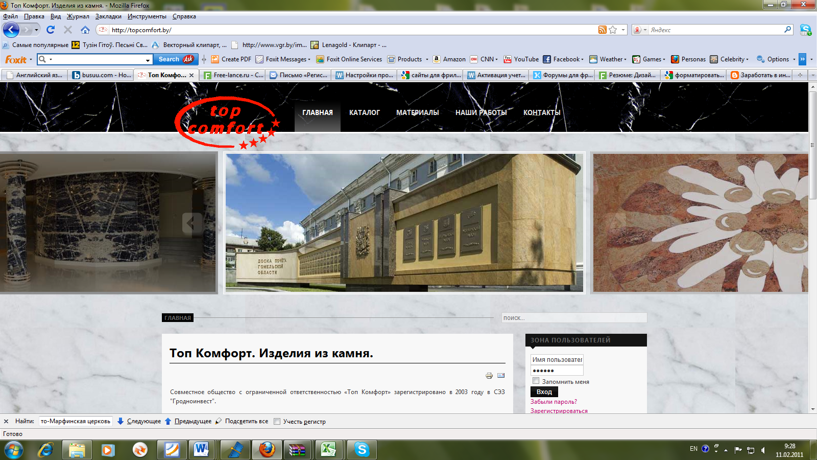This screenshot has width=817, height=460.
Task: Open the address bar history dropdown
Action: click(x=623, y=30)
